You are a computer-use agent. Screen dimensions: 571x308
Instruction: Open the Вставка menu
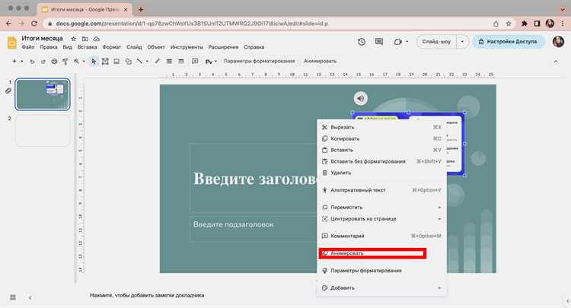coord(87,47)
